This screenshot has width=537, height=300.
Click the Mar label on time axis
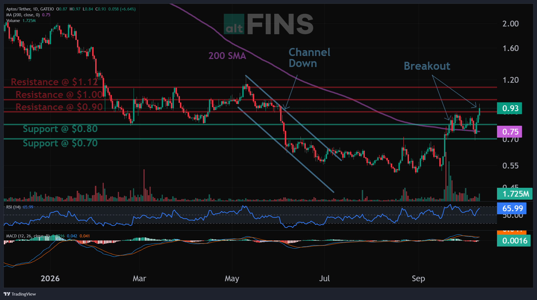pyautogui.click(x=139, y=278)
